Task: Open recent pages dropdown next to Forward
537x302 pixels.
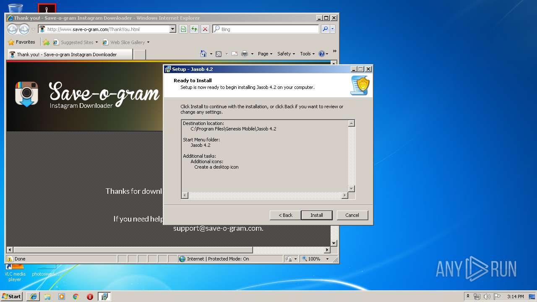Action: [33, 29]
